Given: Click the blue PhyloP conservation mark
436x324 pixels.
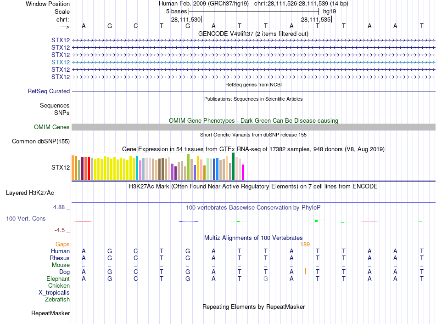Looking at the screenshot, I should pos(188,222).
